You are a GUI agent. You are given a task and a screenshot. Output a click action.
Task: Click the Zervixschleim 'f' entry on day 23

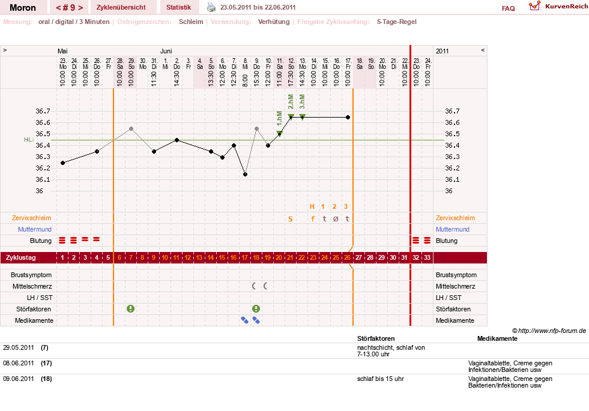coord(313,218)
